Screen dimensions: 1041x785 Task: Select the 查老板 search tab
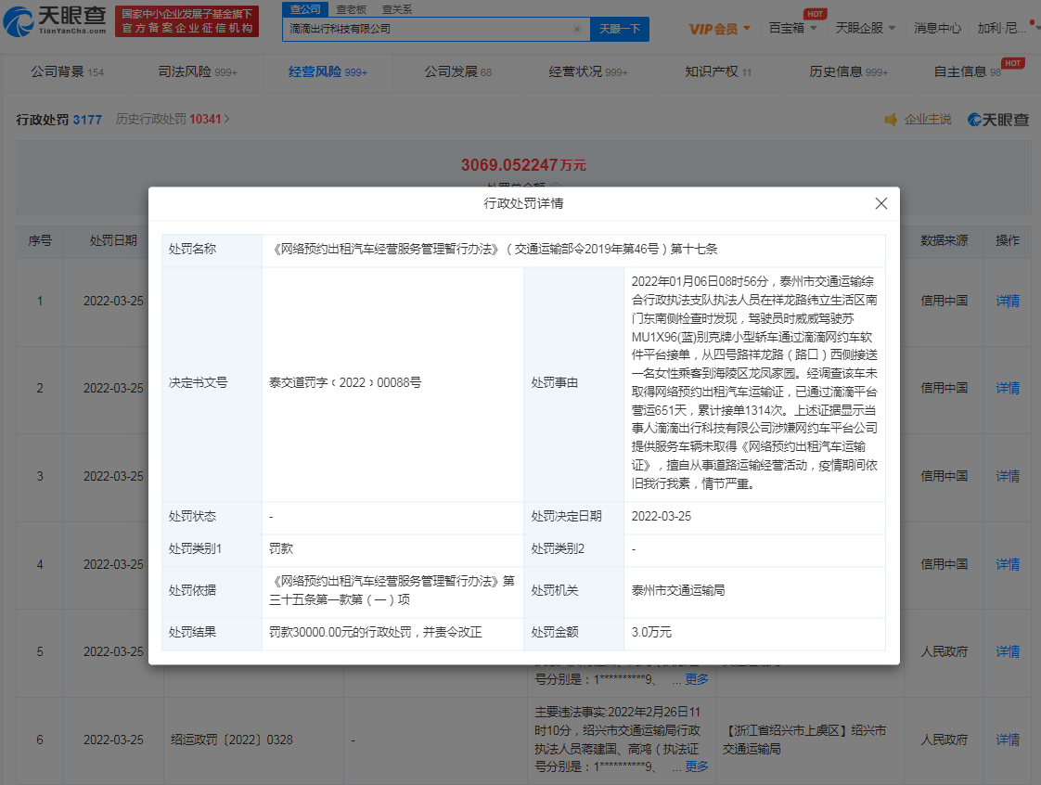coord(352,9)
